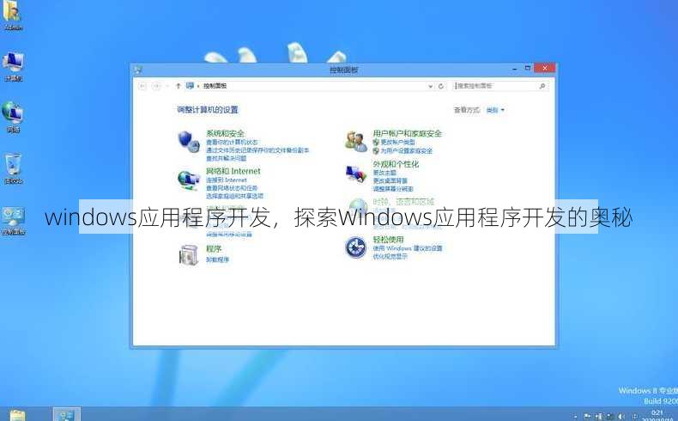Viewport: 678px width, 421px height.
Task: Click the File History backup link under System and Security
Action: coord(257,150)
